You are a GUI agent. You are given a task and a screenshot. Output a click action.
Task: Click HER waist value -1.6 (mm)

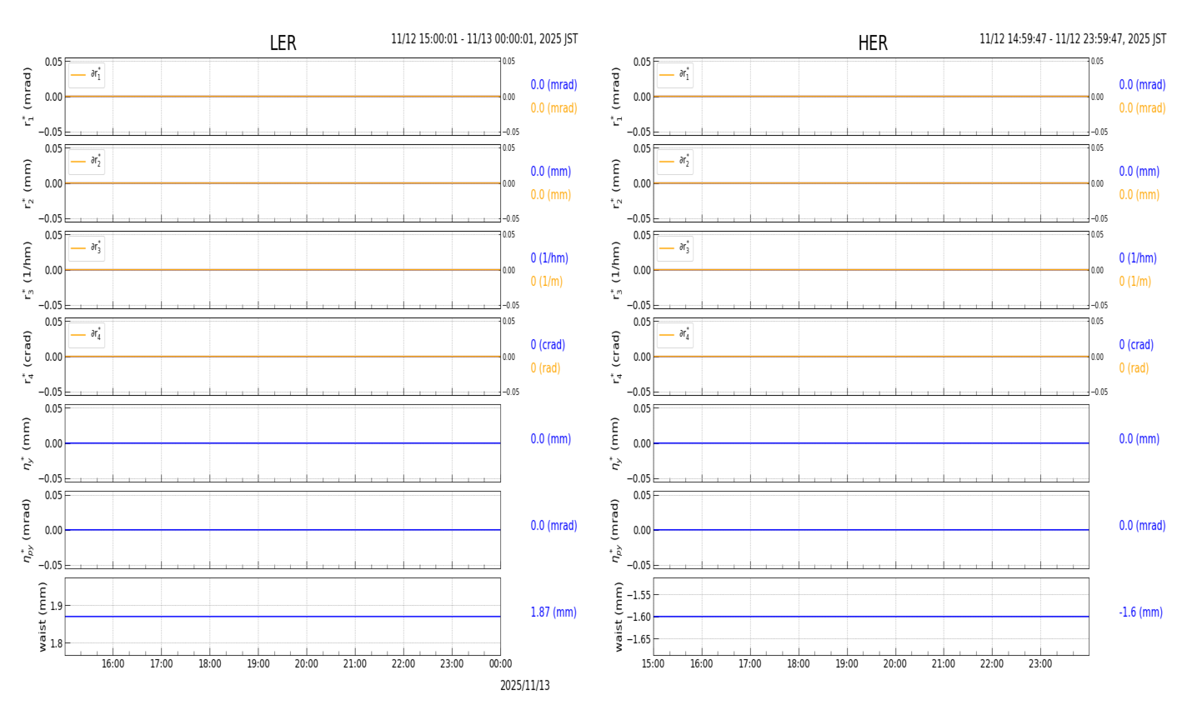(x=1140, y=612)
